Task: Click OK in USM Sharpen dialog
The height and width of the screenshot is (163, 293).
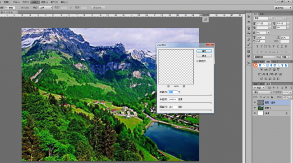Action: tap(204, 51)
